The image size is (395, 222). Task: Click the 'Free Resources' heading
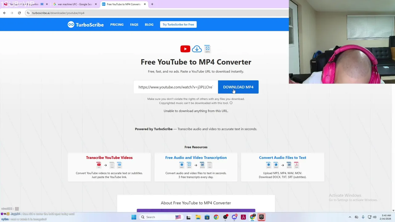click(196, 147)
